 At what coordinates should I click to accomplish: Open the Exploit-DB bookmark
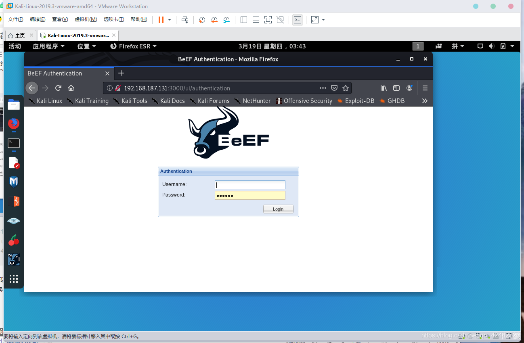[x=356, y=101]
